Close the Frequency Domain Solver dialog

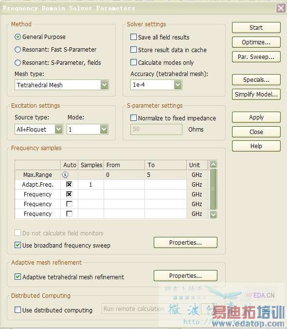[x=281, y=8]
